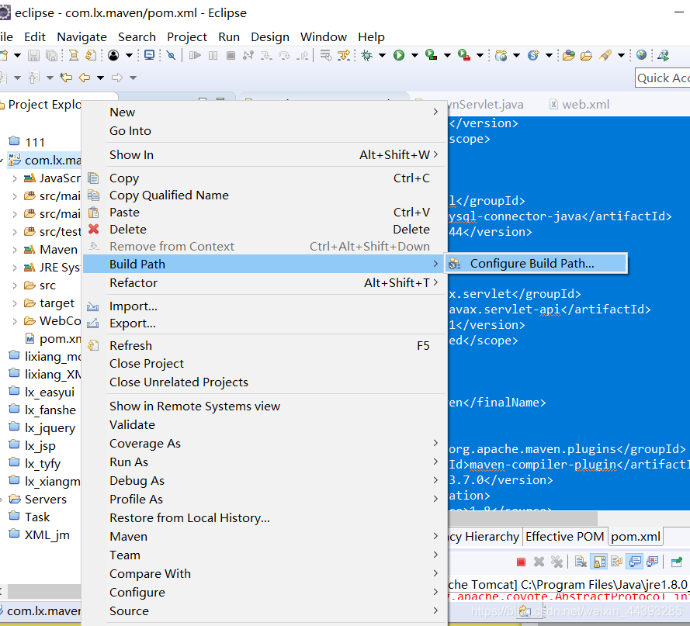This screenshot has width=690, height=626.
Task: Toggle Skip All Breakpoints
Action: [171, 55]
